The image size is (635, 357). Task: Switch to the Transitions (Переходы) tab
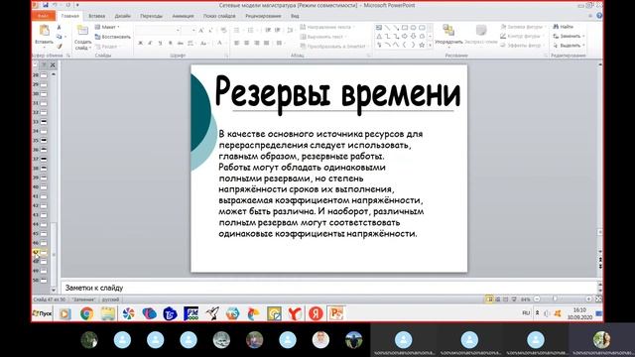click(x=152, y=16)
